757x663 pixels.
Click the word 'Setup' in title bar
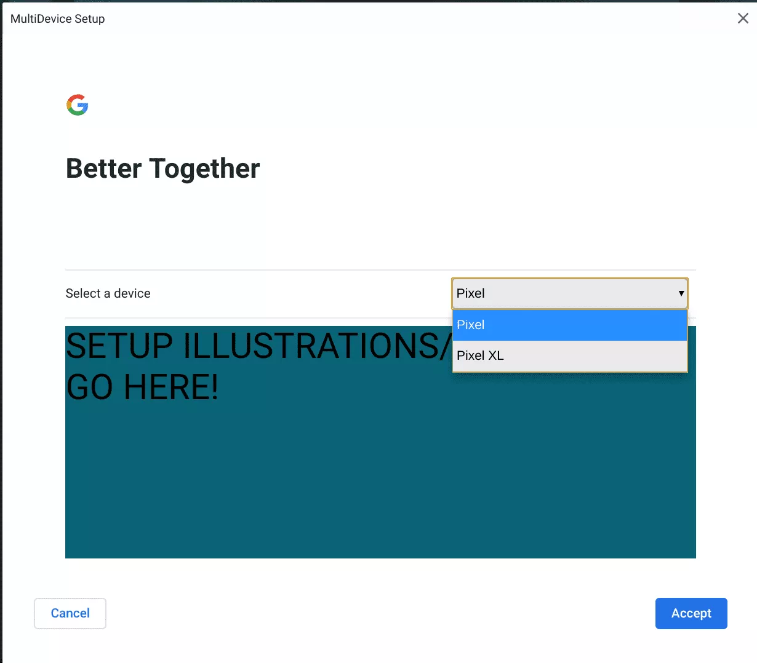(90, 18)
